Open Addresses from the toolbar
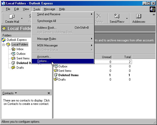157x125 pixels. coord(139,17)
